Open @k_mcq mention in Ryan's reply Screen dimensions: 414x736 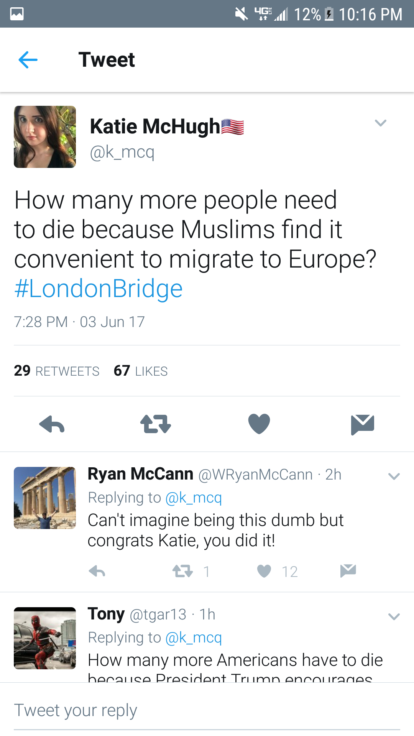tap(194, 498)
